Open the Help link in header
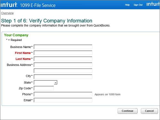The height and width of the screenshot is (120, 160). point(127,5)
